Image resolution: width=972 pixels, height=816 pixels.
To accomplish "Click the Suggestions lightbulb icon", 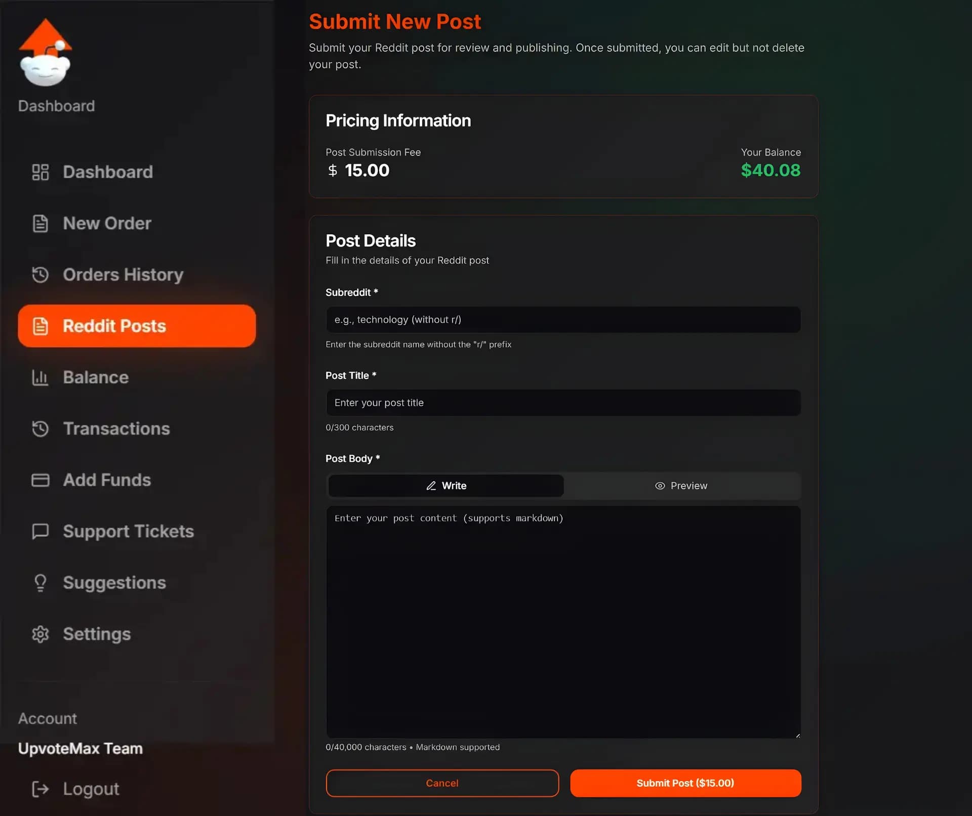I will click(x=40, y=583).
